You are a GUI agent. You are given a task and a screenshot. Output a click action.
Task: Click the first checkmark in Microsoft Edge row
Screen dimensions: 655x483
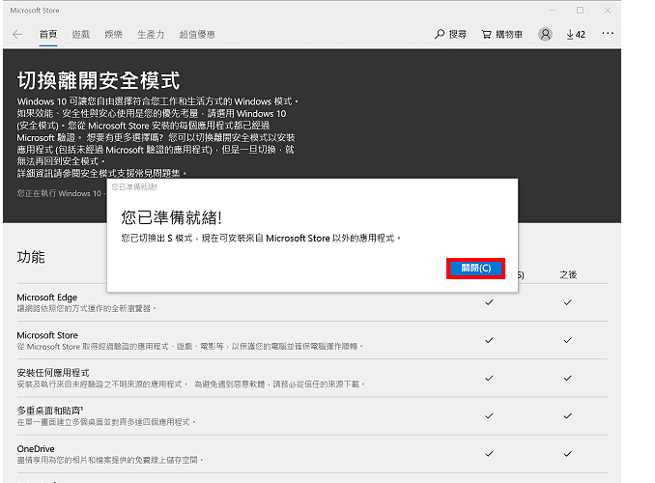click(489, 302)
